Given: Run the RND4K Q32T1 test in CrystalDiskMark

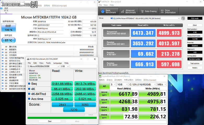Looking at the screenshot, I should [104, 109].
